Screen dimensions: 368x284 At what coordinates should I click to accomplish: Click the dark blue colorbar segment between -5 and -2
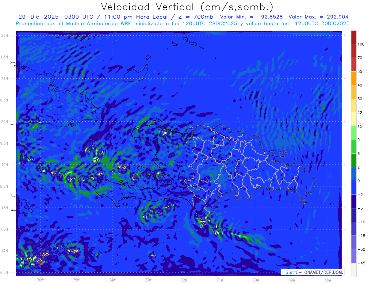tap(354, 201)
